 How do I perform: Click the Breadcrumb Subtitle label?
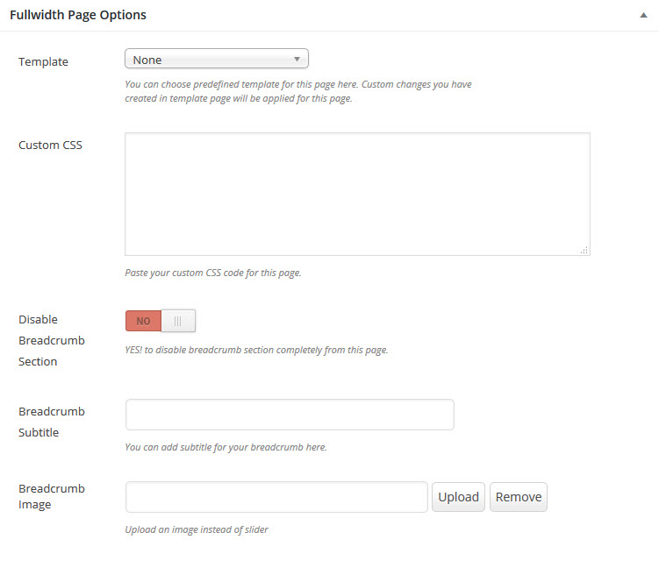coord(52,422)
